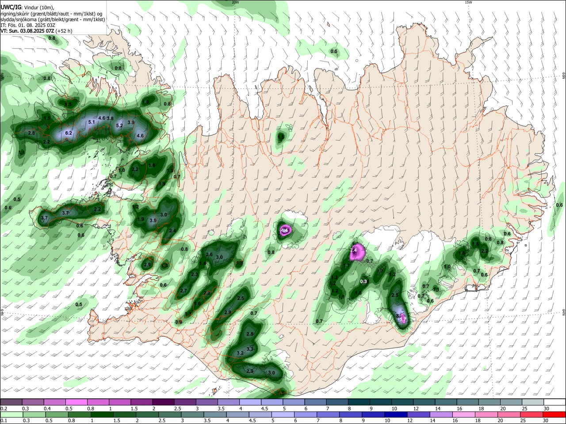The image size is (566, 424).
Task: Click the 0.9 precipitation value
Action: pyautogui.click(x=179, y=322)
